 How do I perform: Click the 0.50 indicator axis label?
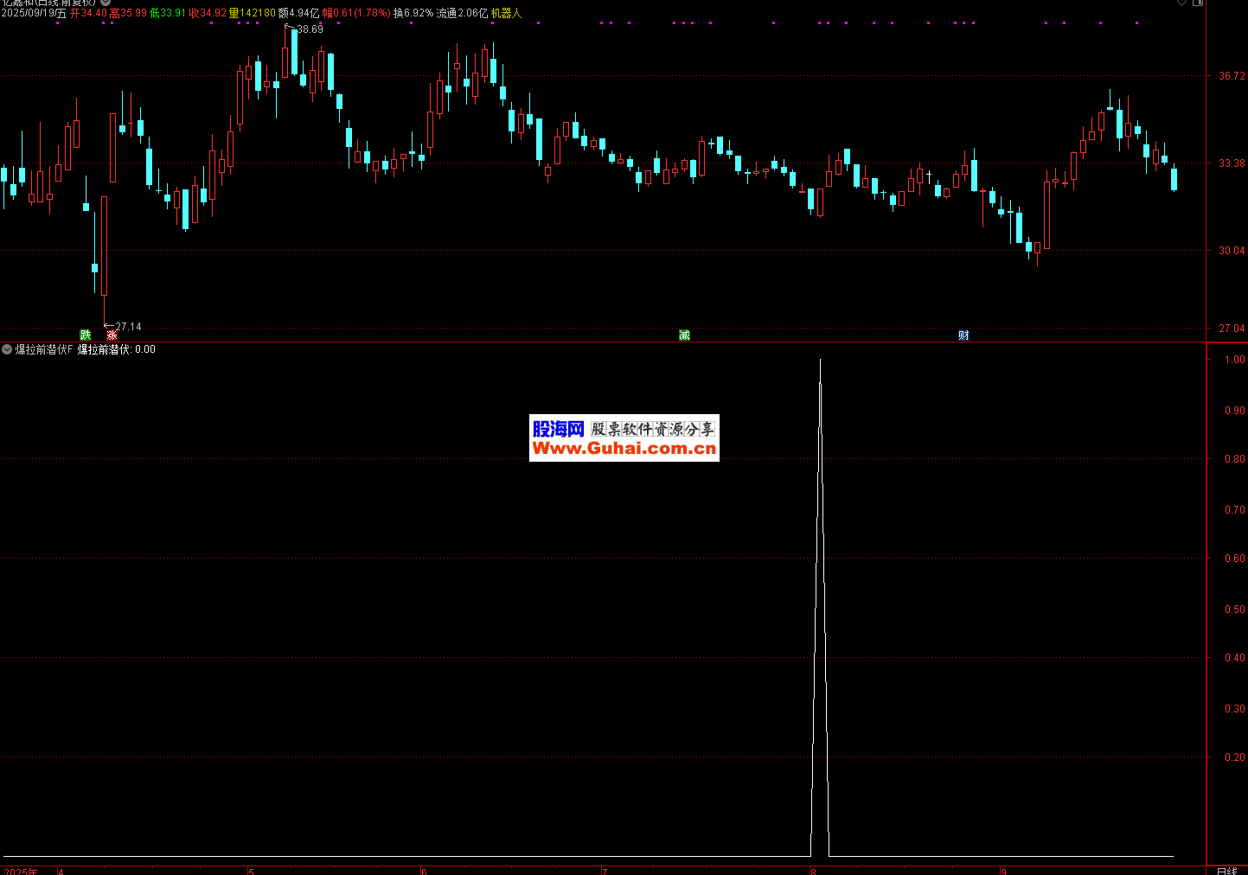tap(1234, 610)
